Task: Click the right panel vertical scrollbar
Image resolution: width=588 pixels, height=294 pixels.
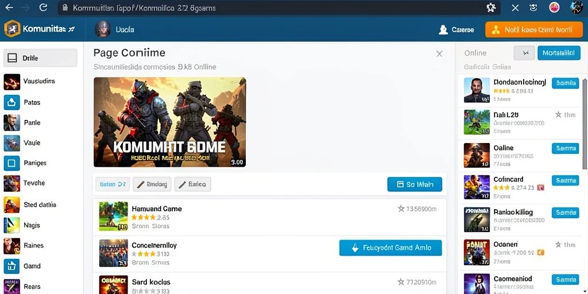Action: pyautogui.click(x=585, y=124)
